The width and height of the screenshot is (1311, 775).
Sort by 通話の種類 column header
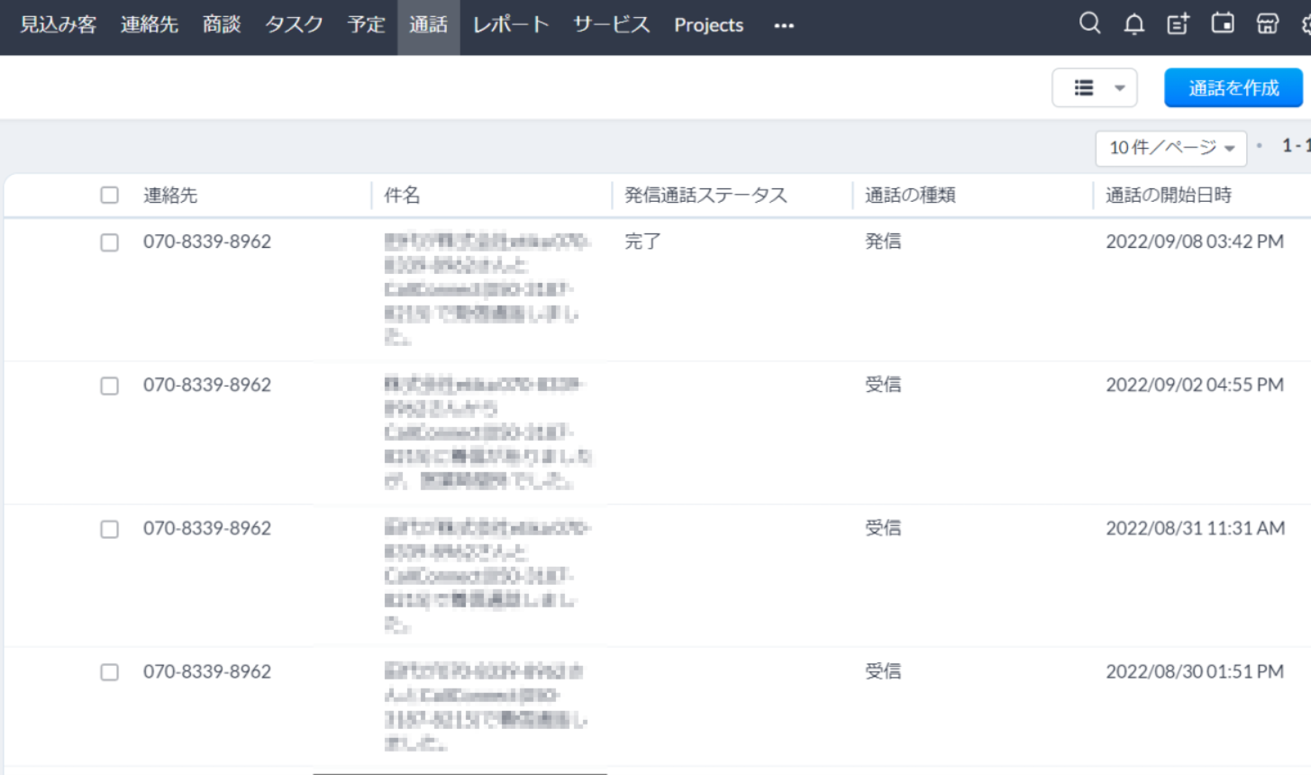tap(910, 195)
